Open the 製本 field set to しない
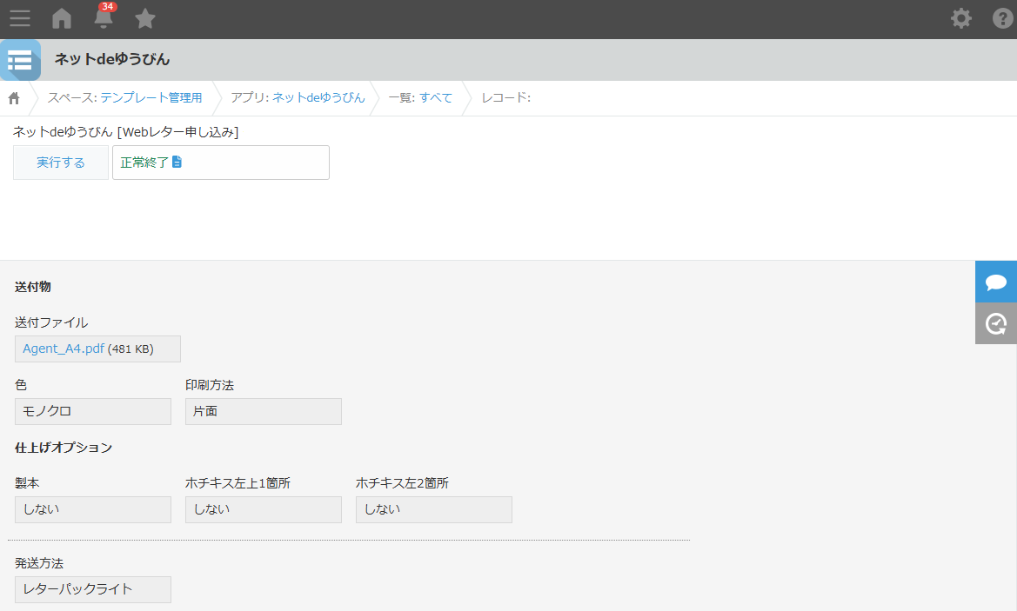 [92, 509]
